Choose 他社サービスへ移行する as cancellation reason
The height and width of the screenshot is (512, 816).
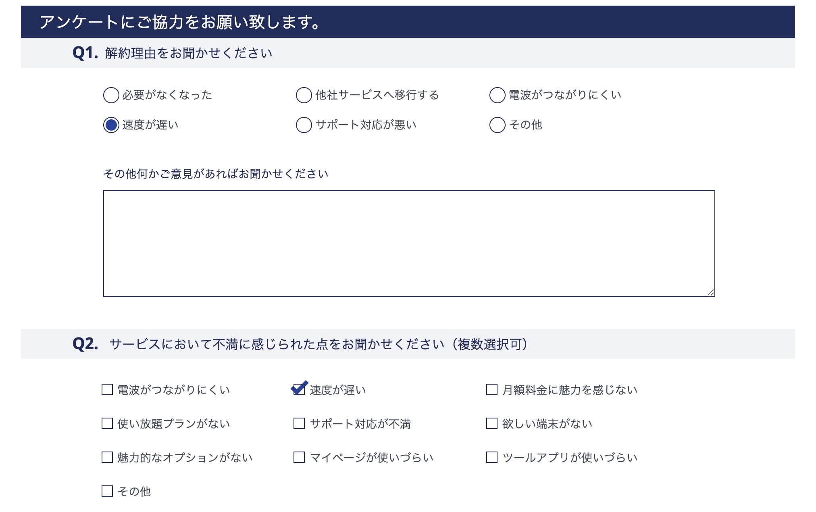click(x=304, y=95)
